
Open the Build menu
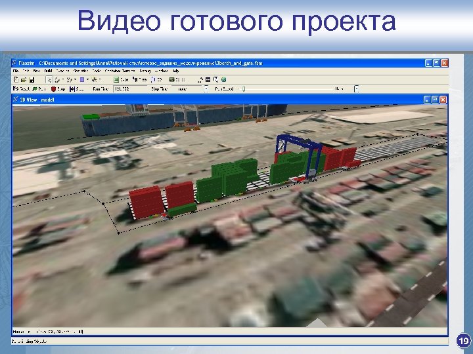click(48, 71)
